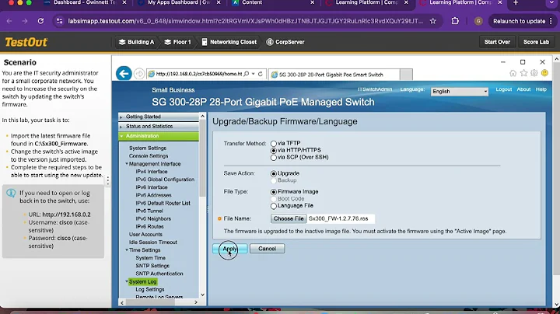Open site information icon in the address bar
Image resolution: width=560 pixels, height=314 pixels.
click(x=60, y=21)
